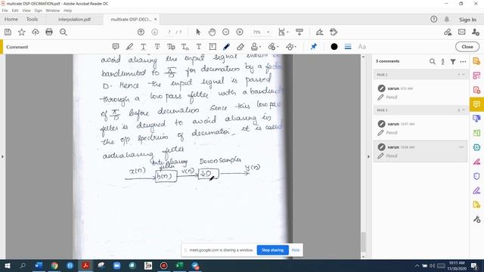This screenshot has width=484, height=272.
Task: Select the Strikethrough text tool
Action: click(x=157, y=47)
